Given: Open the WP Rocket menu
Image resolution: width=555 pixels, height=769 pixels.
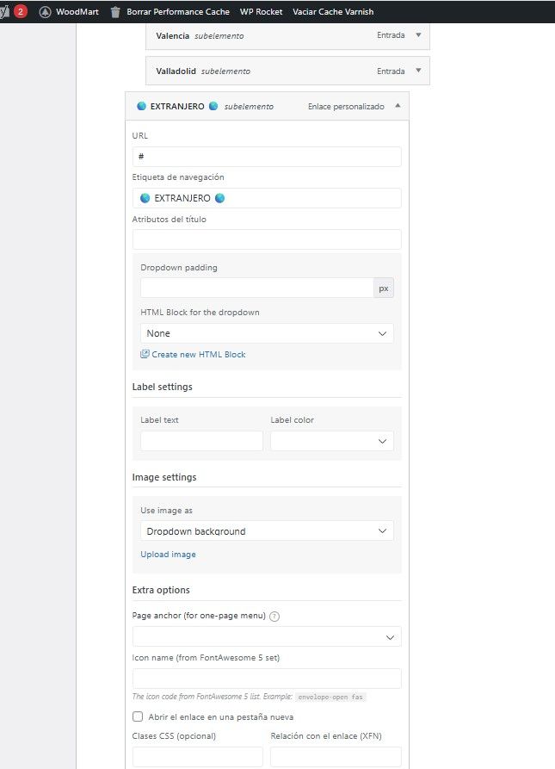Looking at the screenshot, I should 261,12.
